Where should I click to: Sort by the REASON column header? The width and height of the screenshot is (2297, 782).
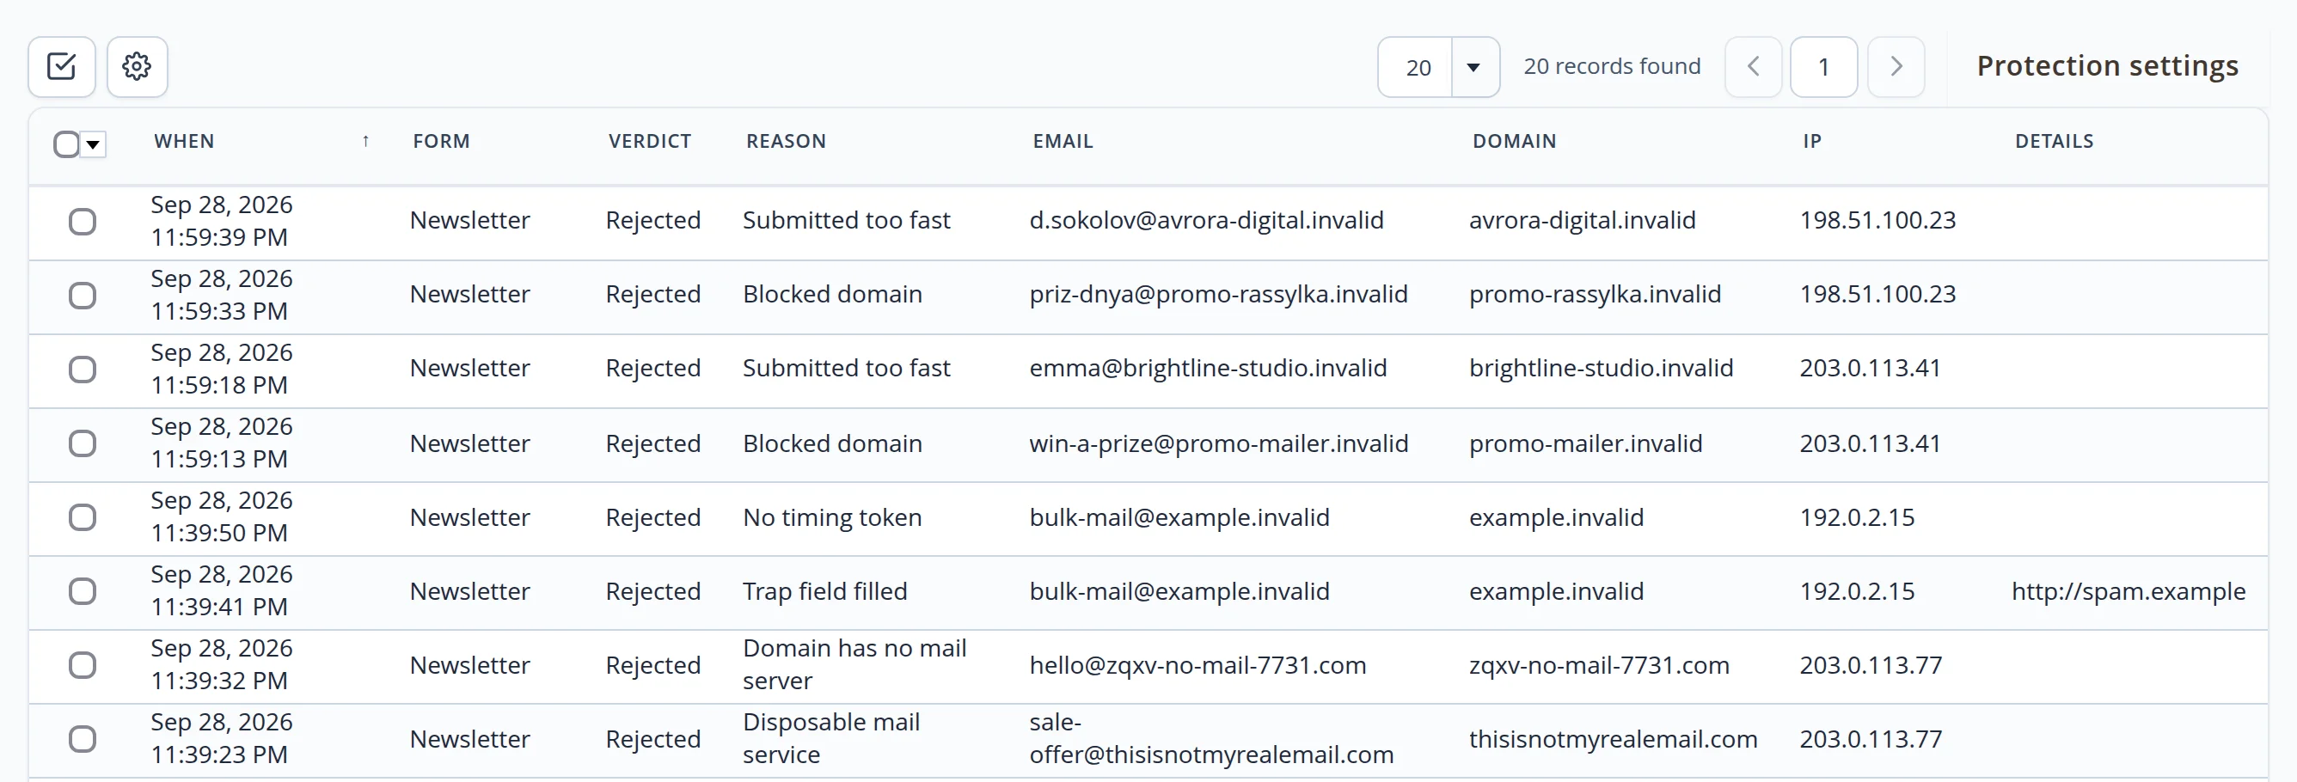coord(787,141)
